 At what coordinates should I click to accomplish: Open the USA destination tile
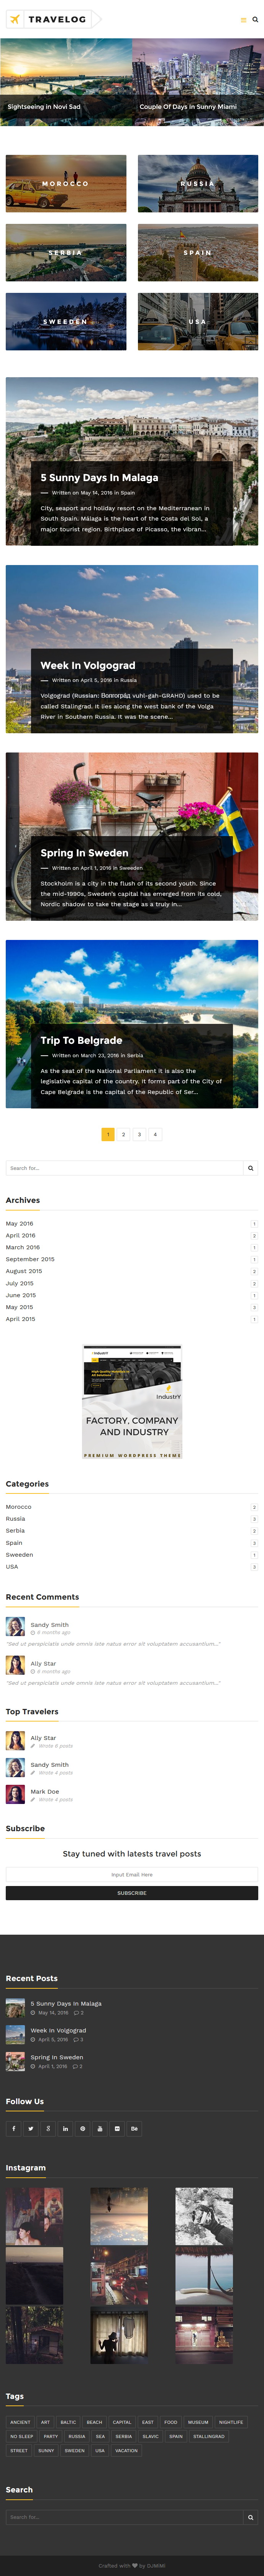pyautogui.click(x=198, y=322)
